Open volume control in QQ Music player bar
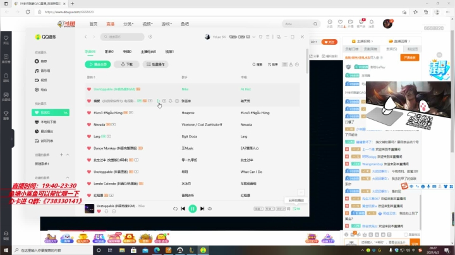Screen dimensions: 455x255 click(210, 209)
